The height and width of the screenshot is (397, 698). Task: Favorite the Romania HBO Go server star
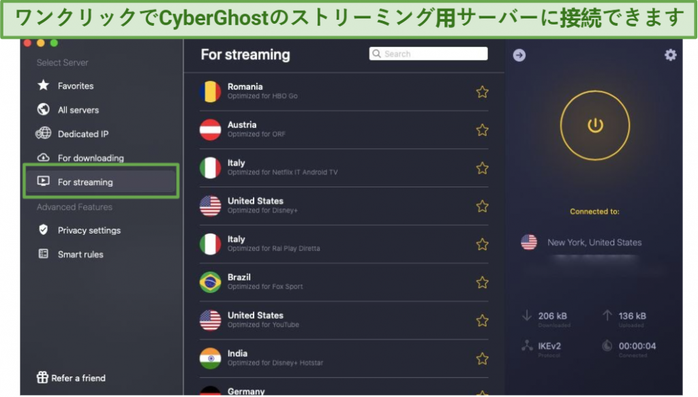[482, 92]
